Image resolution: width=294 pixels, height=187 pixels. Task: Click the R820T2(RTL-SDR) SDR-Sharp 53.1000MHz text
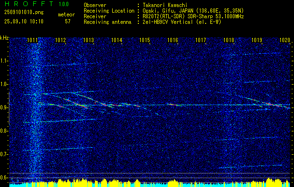(x=193, y=16)
